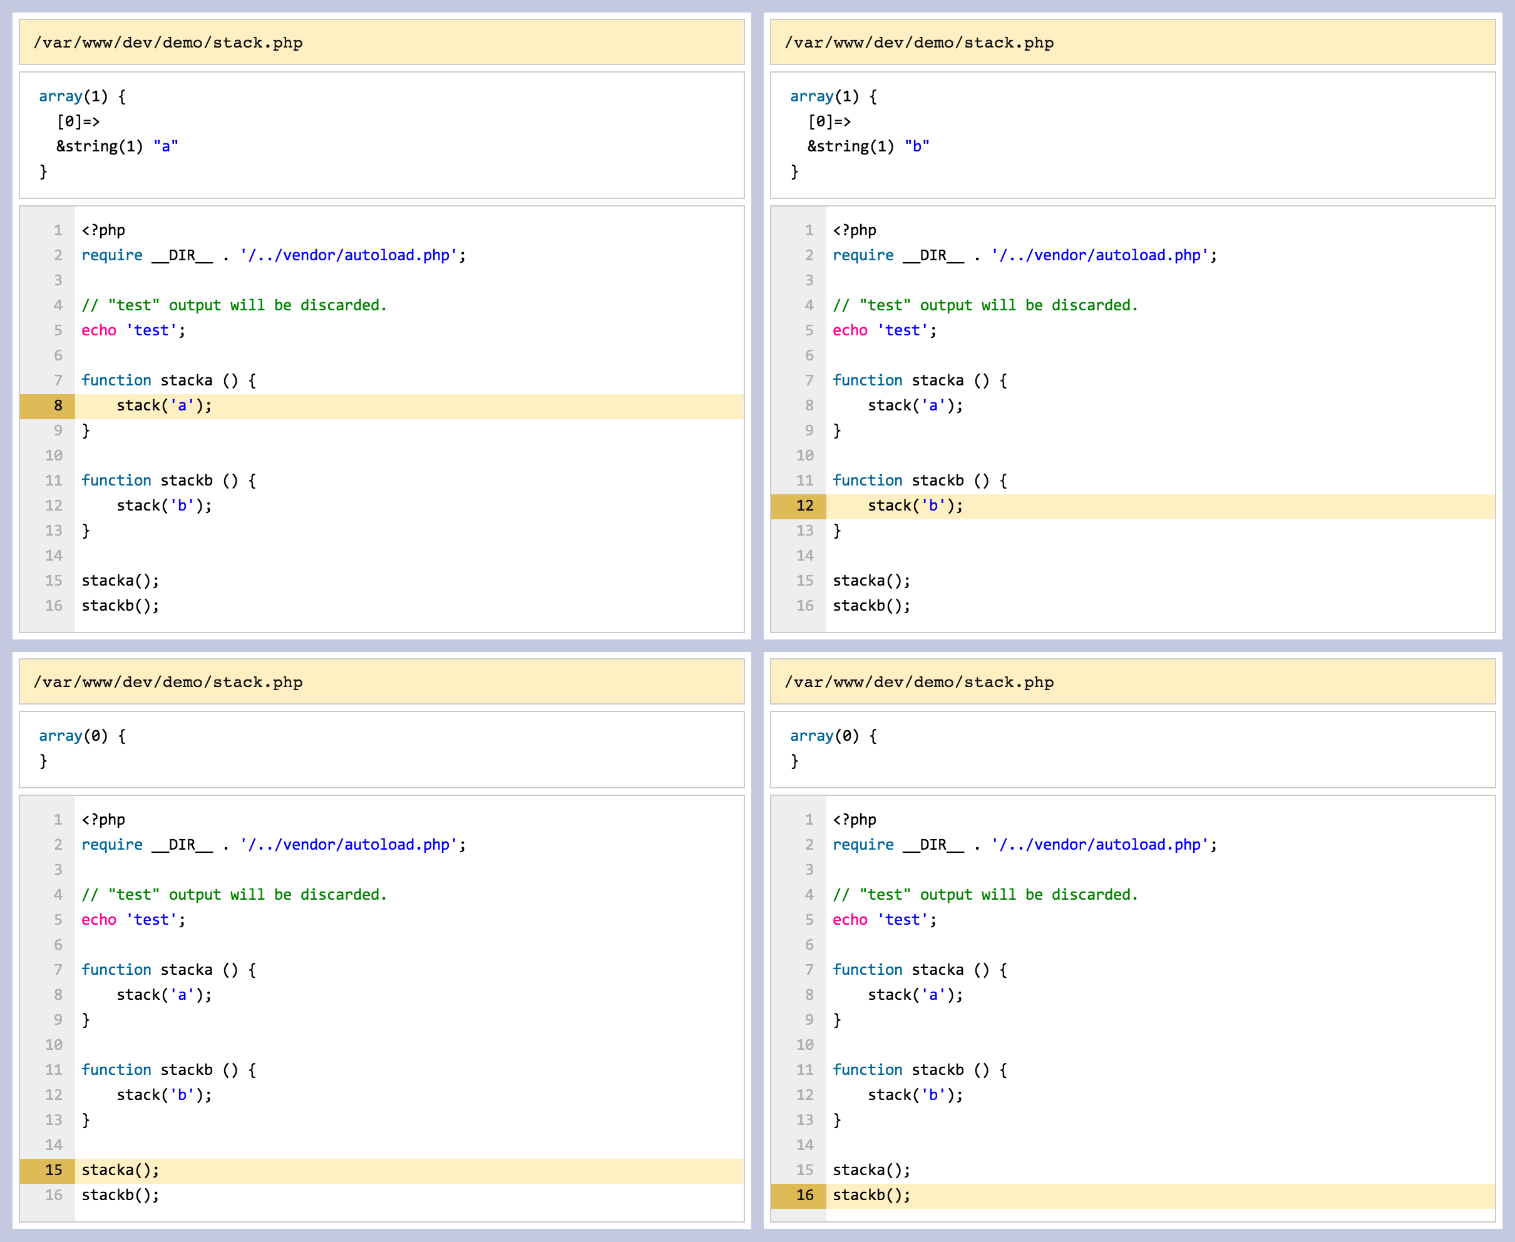Viewport: 1515px width, 1242px height.
Task: Click function stacka line in top-left code
Action: (168, 380)
